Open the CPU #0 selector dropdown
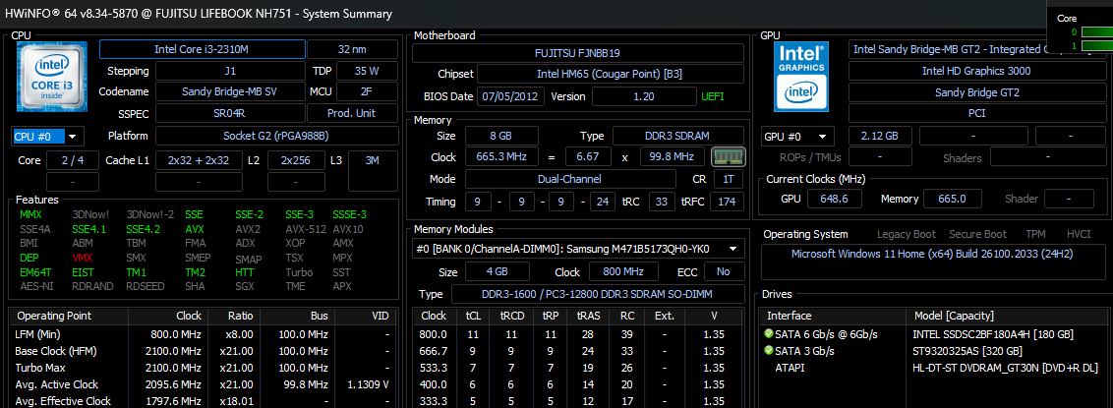The height and width of the screenshot is (408, 1113). click(47, 136)
